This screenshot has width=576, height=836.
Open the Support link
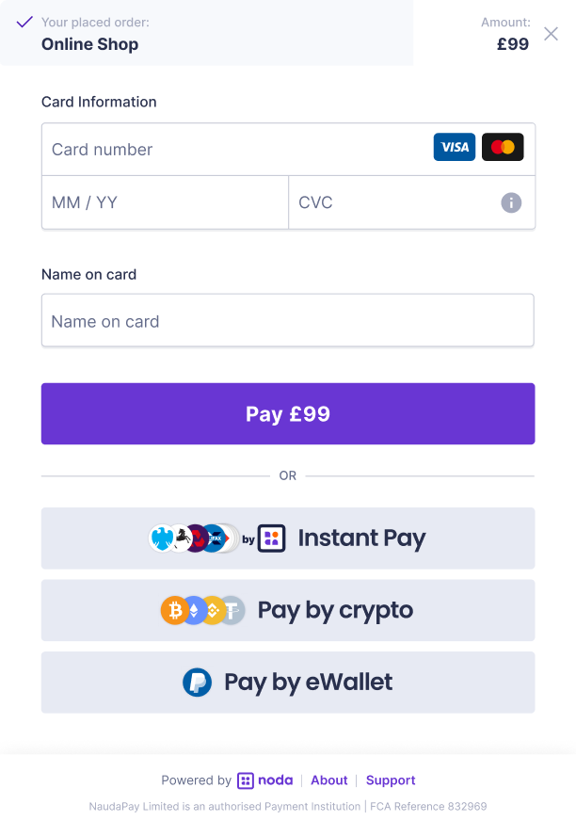click(x=391, y=780)
